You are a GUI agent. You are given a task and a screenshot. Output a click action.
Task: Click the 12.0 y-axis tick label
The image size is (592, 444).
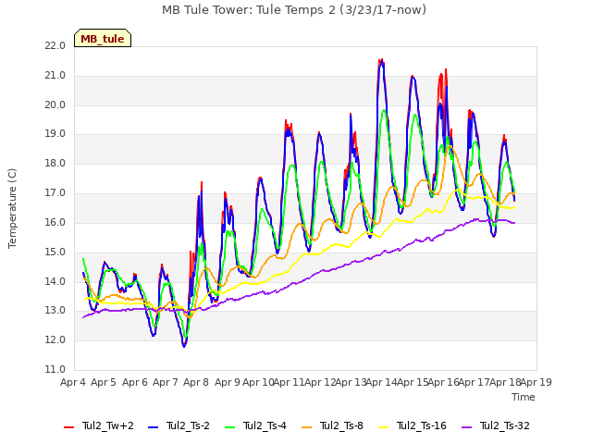[x=55, y=340]
